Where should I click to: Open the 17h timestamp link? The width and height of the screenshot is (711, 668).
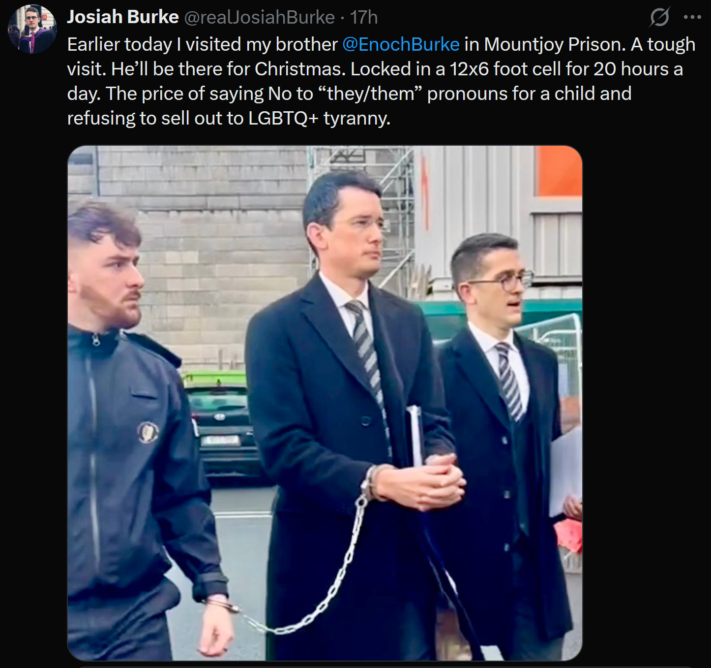[x=364, y=18]
